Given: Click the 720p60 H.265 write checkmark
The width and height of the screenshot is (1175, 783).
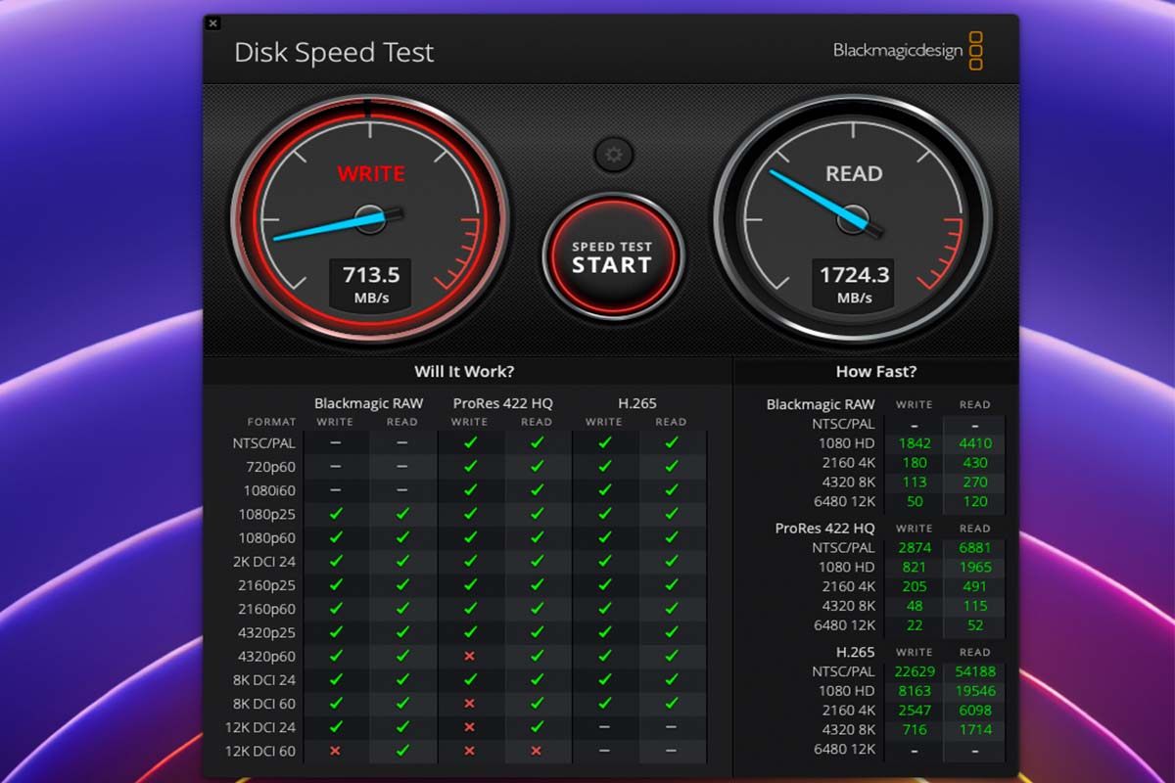Looking at the screenshot, I should [604, 466].
